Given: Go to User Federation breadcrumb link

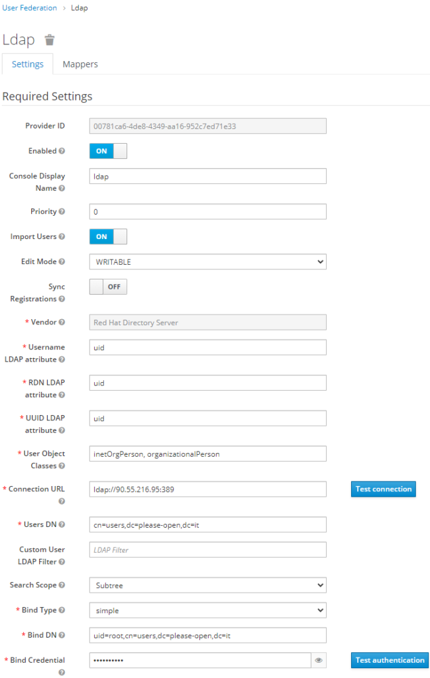Looking at the screenshot, I should point(29,8).
